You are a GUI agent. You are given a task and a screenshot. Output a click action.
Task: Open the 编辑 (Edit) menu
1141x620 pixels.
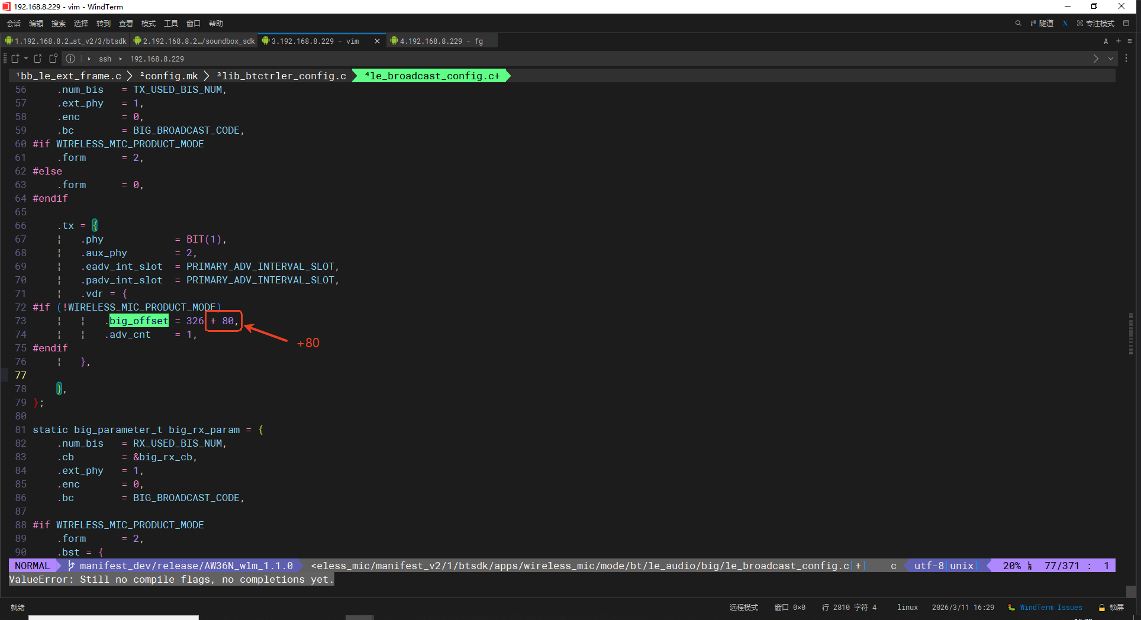(x=36, y=24)
